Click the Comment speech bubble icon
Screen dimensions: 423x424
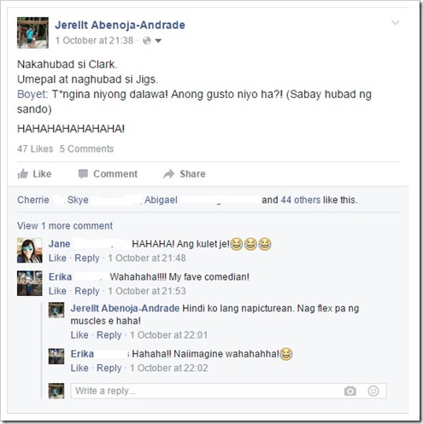83,174
